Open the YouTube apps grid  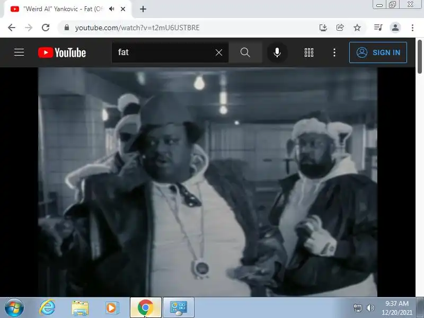tap(309, 52)
